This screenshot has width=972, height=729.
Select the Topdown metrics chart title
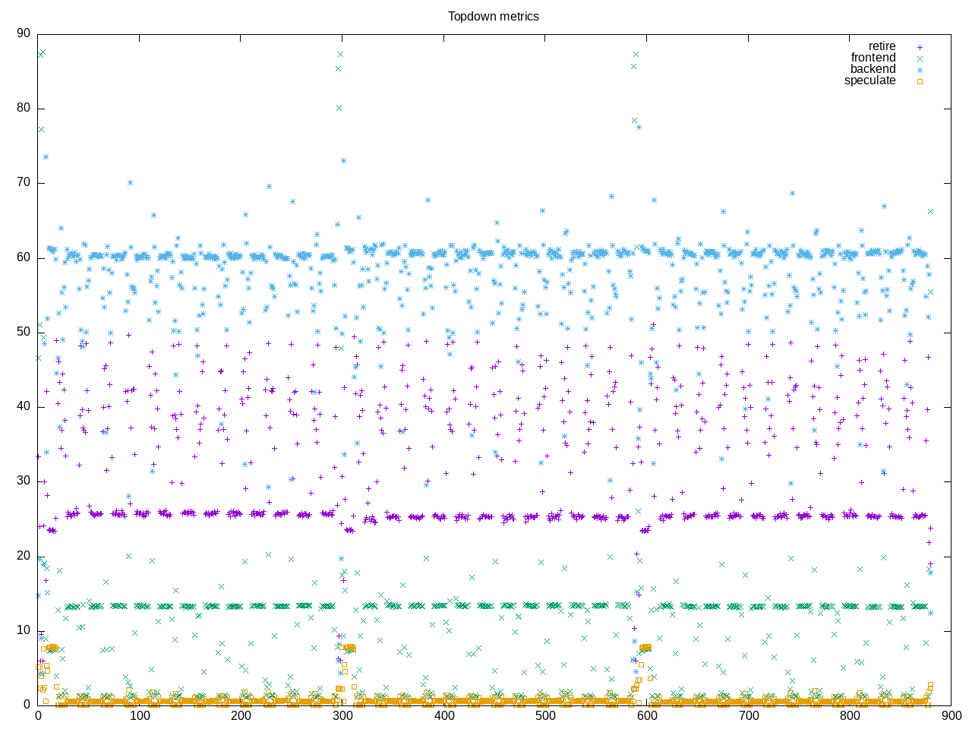(x=493, y=16)
